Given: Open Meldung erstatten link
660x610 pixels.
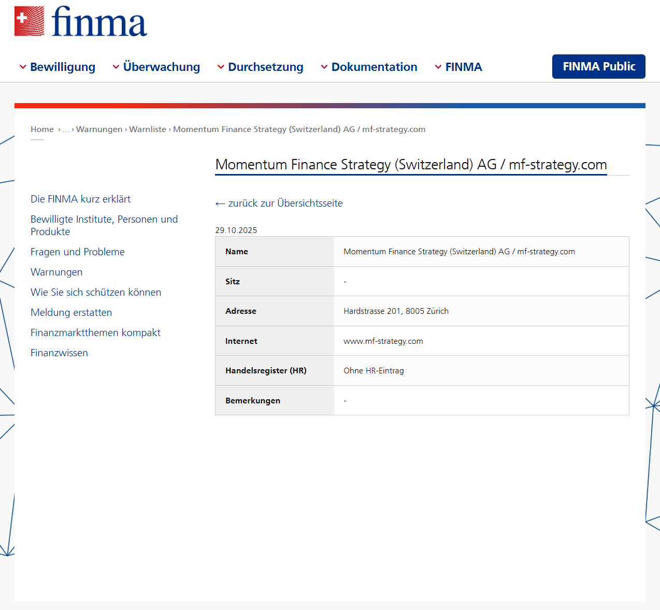Looking at the screenshot, I should [x=71, y=312].
